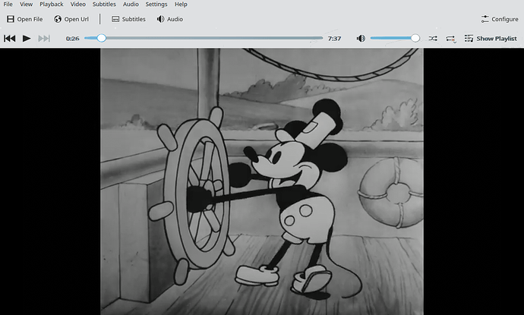Toggle repeat playlist mode

451,39
